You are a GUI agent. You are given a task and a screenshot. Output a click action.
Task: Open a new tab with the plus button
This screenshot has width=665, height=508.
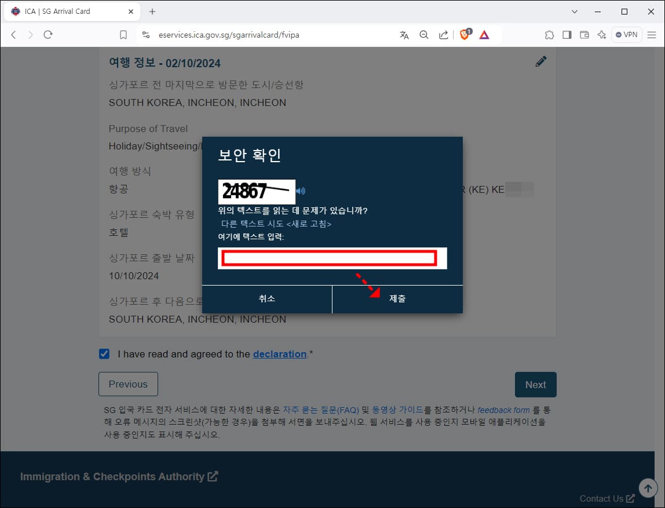[x=151, y=11]
